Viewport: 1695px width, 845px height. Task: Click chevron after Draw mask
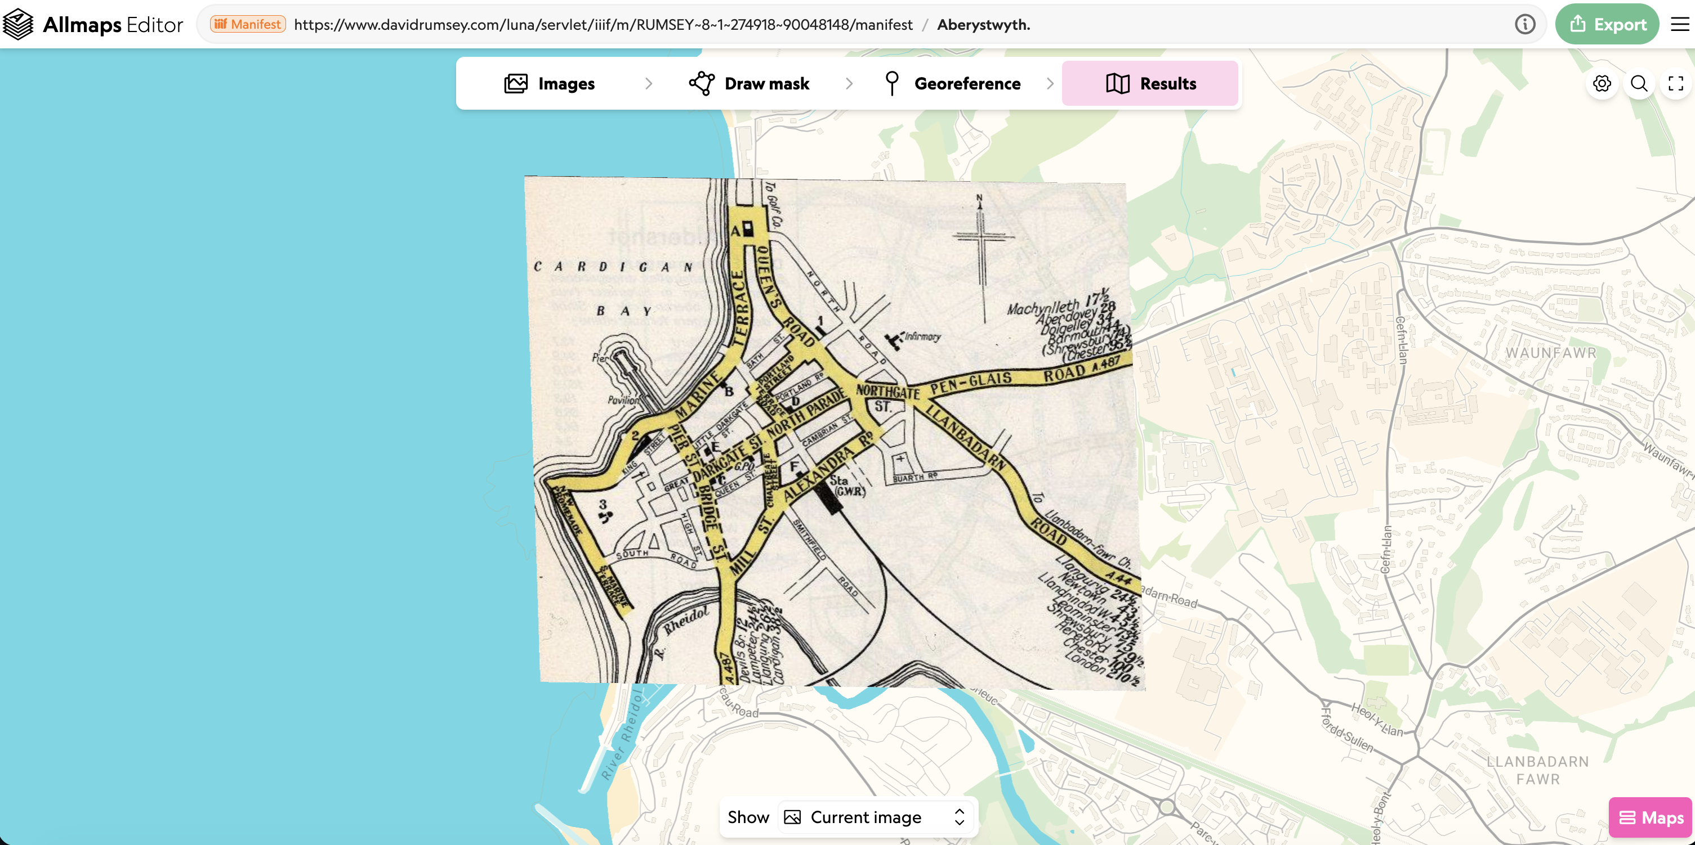[849, 83]
